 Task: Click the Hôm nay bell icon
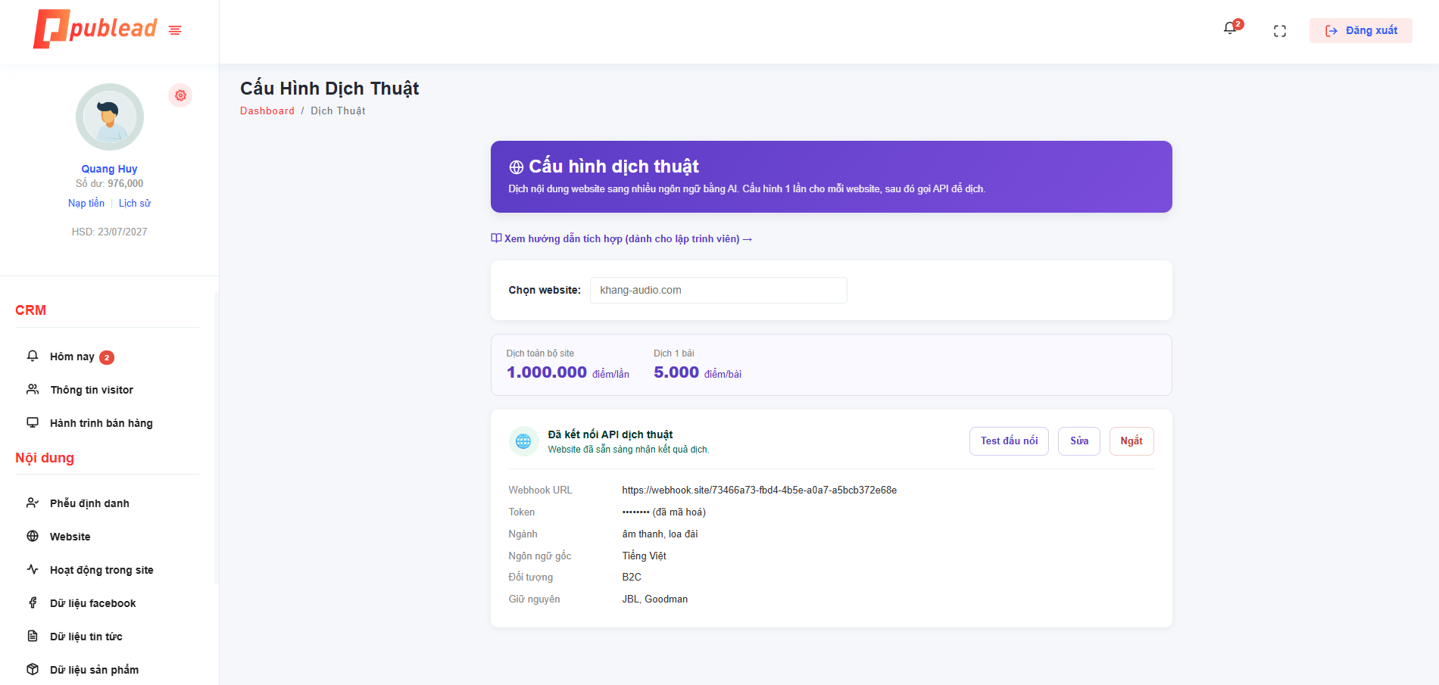(33, 356)
